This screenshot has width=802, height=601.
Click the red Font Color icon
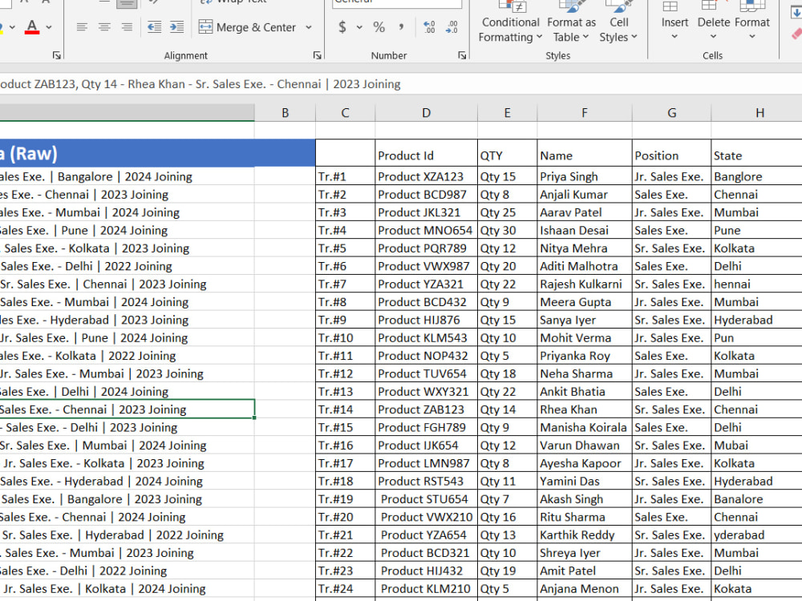click(32, 26)
